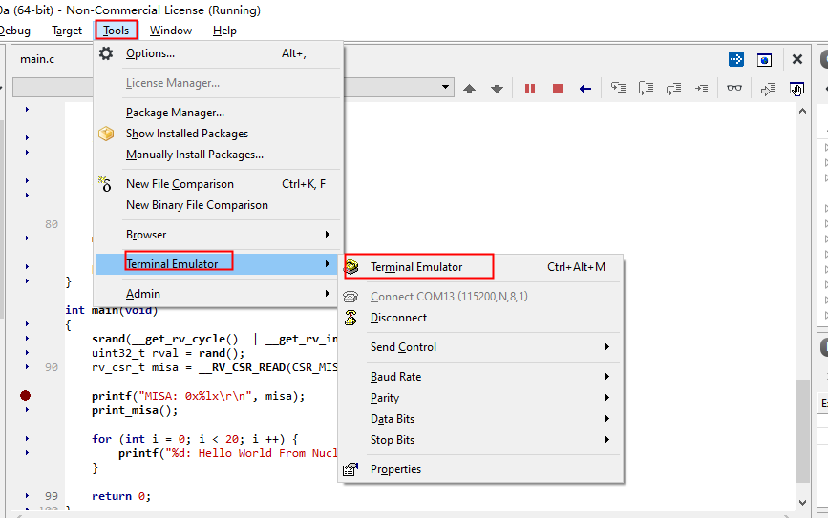Click the up arrow navigation icon
Screen dimensions: 828x518
click(x=469, y=89)
